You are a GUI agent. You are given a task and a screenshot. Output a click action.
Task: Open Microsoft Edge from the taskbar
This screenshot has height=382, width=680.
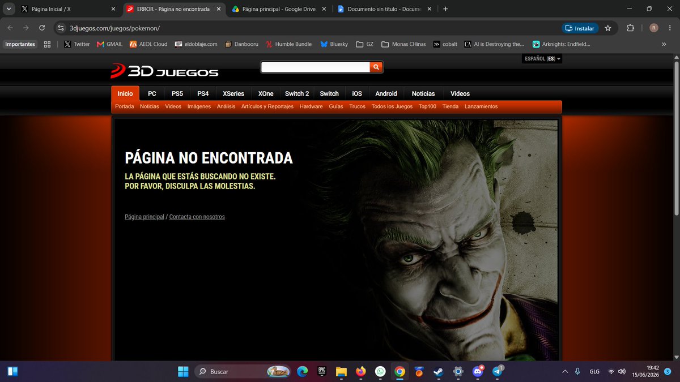(302, 371)
